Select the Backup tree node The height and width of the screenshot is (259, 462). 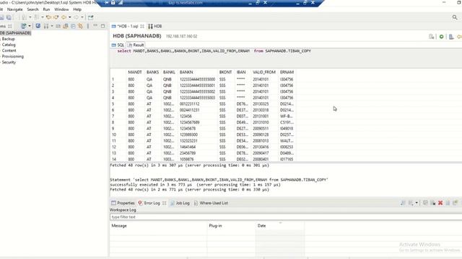click(x=8, y=39)
